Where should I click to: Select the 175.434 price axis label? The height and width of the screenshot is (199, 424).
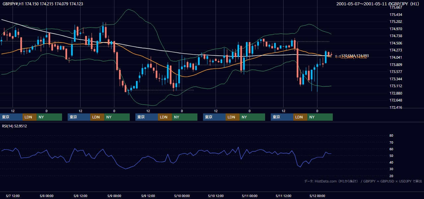pyautogui.click(x=396, y=15)
